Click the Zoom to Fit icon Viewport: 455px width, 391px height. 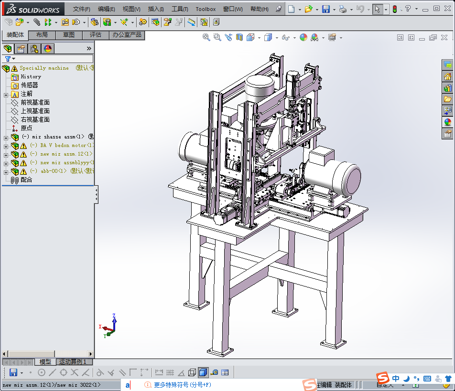(206, 37)
